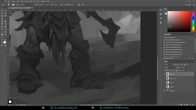Toggle lock all for the layer
This screenshot has width=196, height=110.
177,71
